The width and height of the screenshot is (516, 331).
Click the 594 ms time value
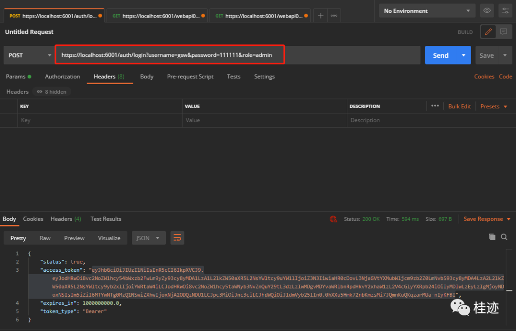pyautogui.click(x=410, y=219)
